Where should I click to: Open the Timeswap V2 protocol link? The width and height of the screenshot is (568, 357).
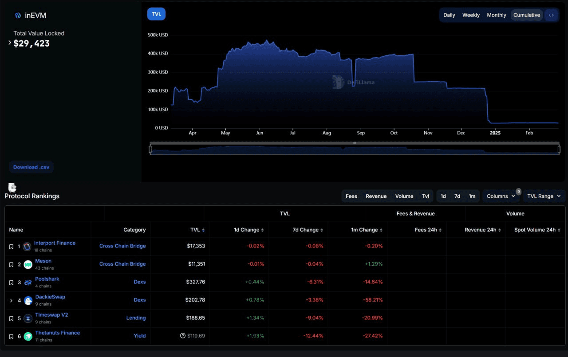coord(51,315)
